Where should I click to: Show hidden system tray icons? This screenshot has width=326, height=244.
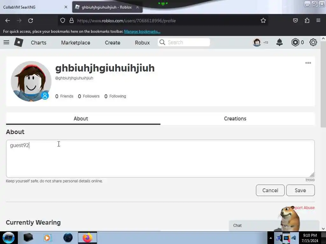(271, 238)
